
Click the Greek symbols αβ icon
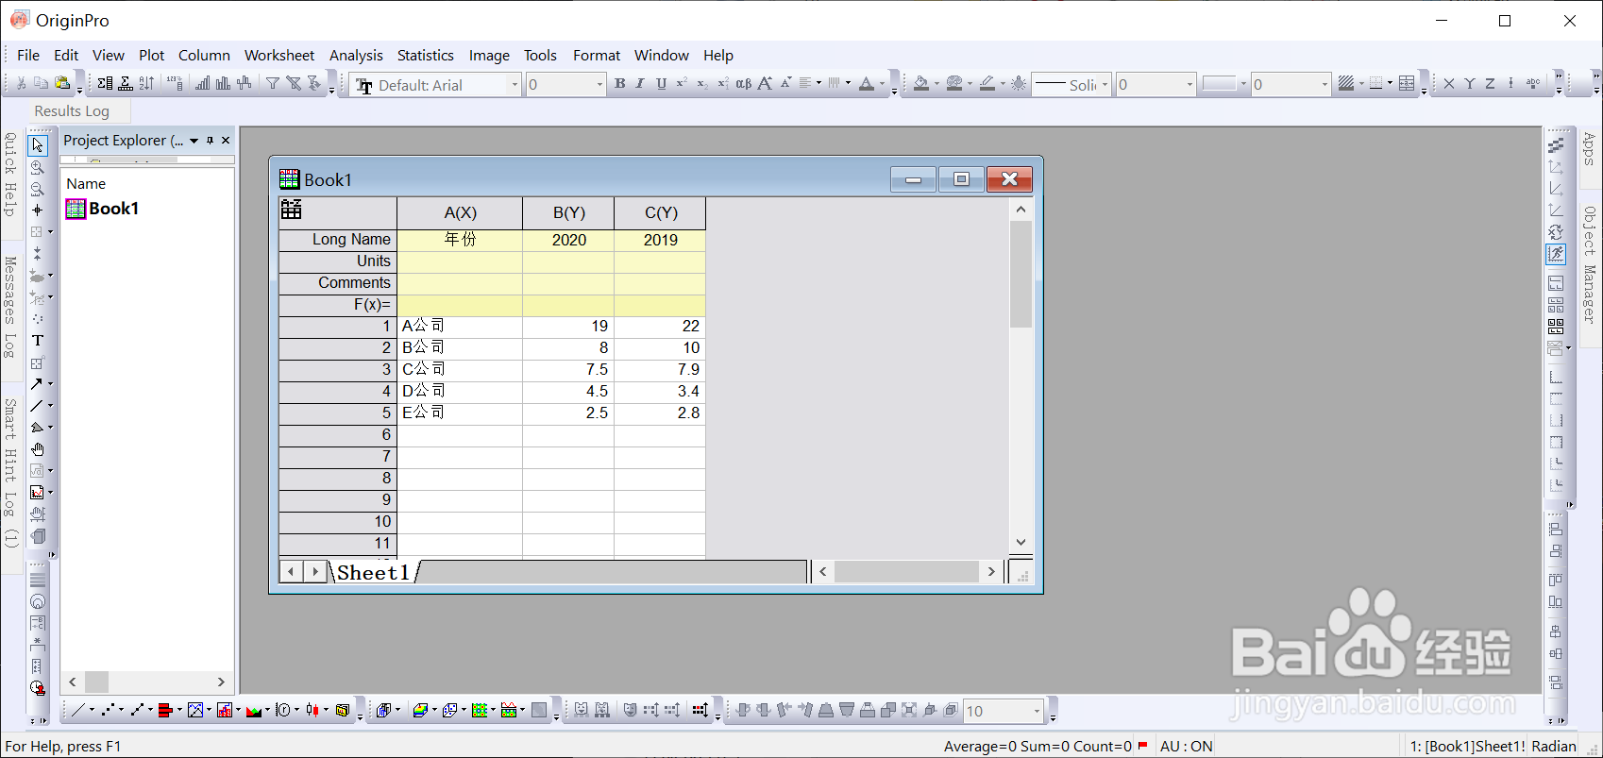click(x=744, y=84)
